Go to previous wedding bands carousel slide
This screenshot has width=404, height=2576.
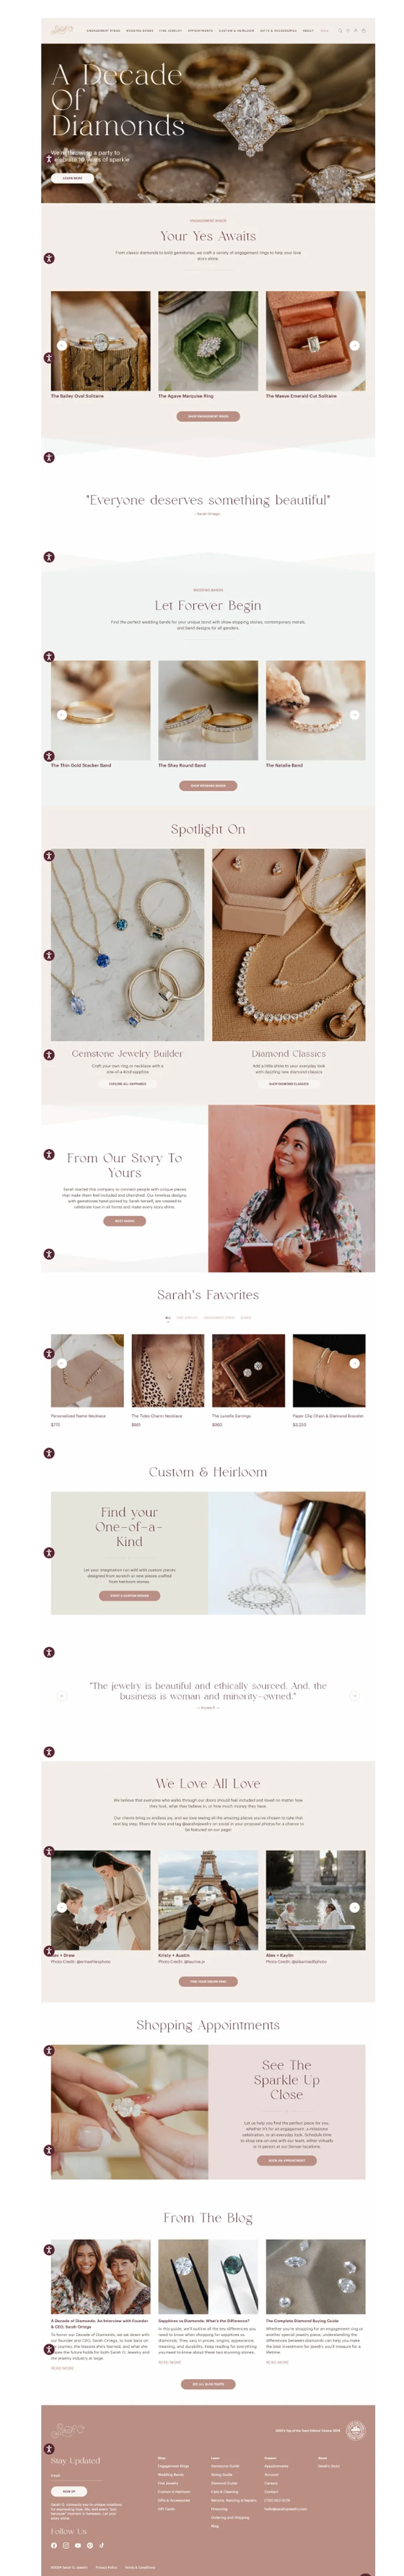[62, 715]
